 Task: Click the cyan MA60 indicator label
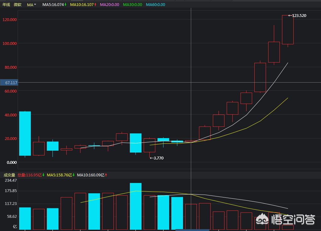coord(155,5)
